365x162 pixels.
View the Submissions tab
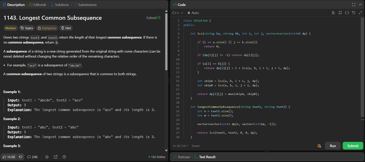pyautogui.click(x=85, y=5)
